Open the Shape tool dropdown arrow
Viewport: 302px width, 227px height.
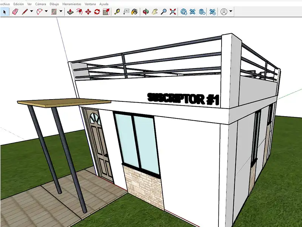pyautogui.click(x=61, y=12)
